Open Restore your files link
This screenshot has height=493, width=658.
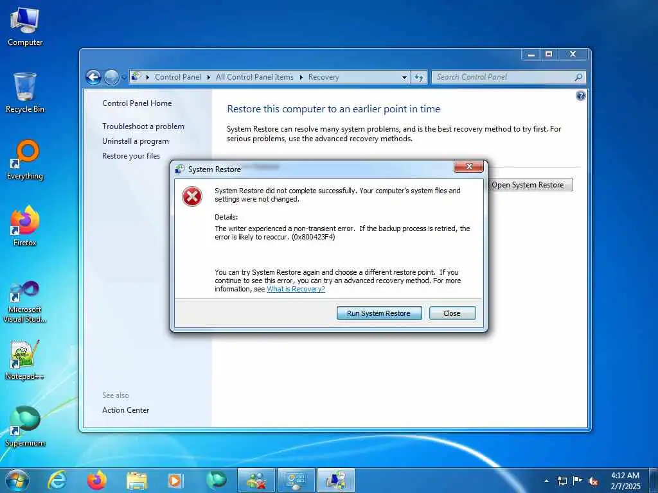coord(131,156)
